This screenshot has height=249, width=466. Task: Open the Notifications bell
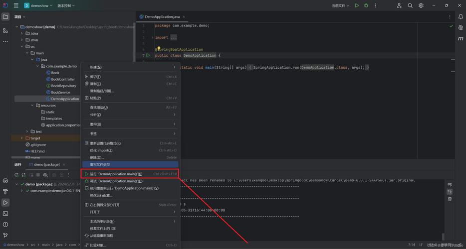[x=461, y=17]
